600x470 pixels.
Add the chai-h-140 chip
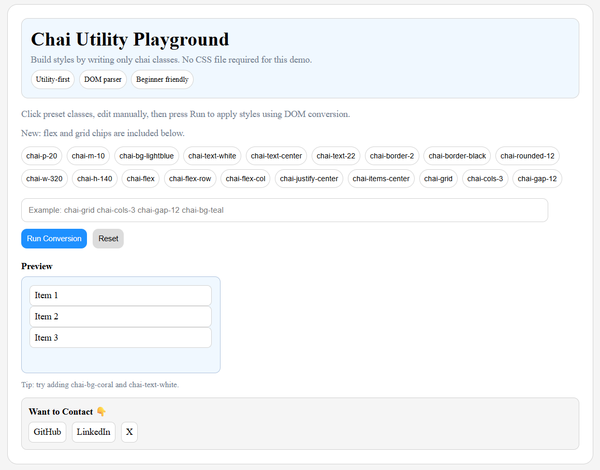pyautogui.click(x=95, y=179)
